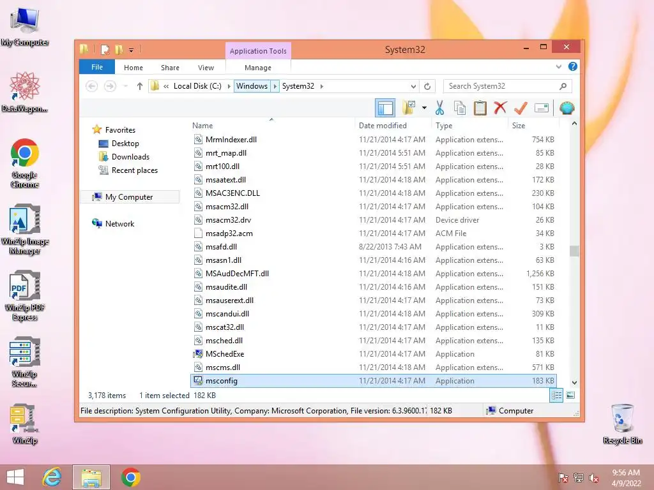
Task: Select the msadp32.acm file
Action: coord(374,234)
